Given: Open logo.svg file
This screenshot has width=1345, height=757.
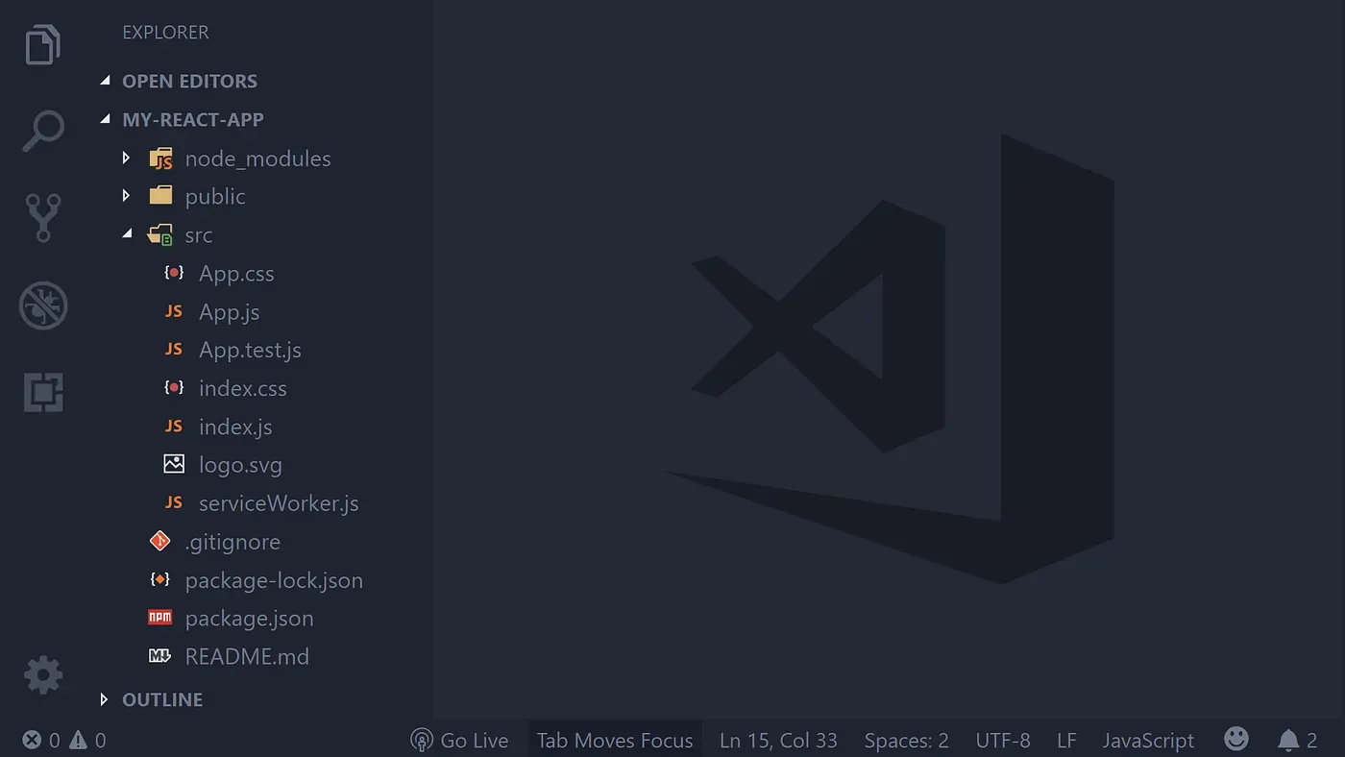Looking at the screenshot, I should pos(240,465).
